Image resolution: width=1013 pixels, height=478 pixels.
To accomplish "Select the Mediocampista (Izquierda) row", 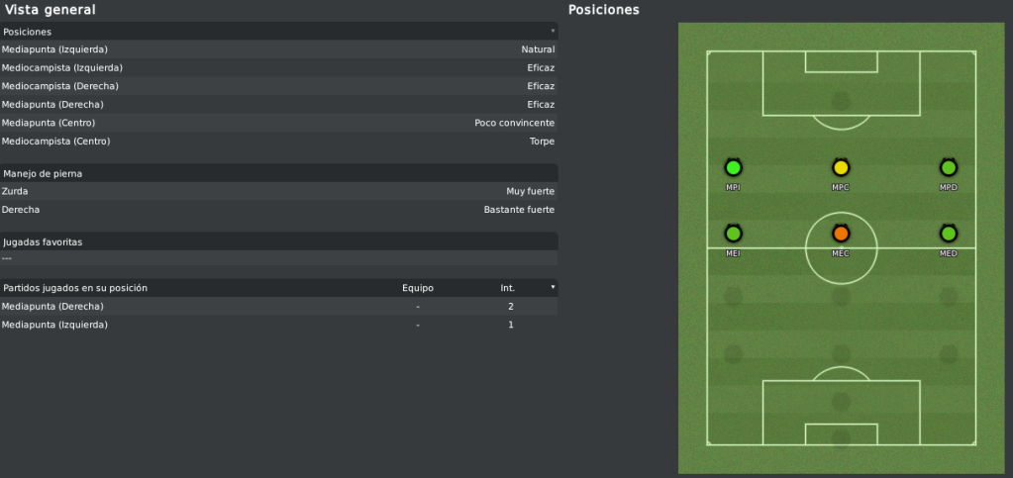I will click(278, 68).
